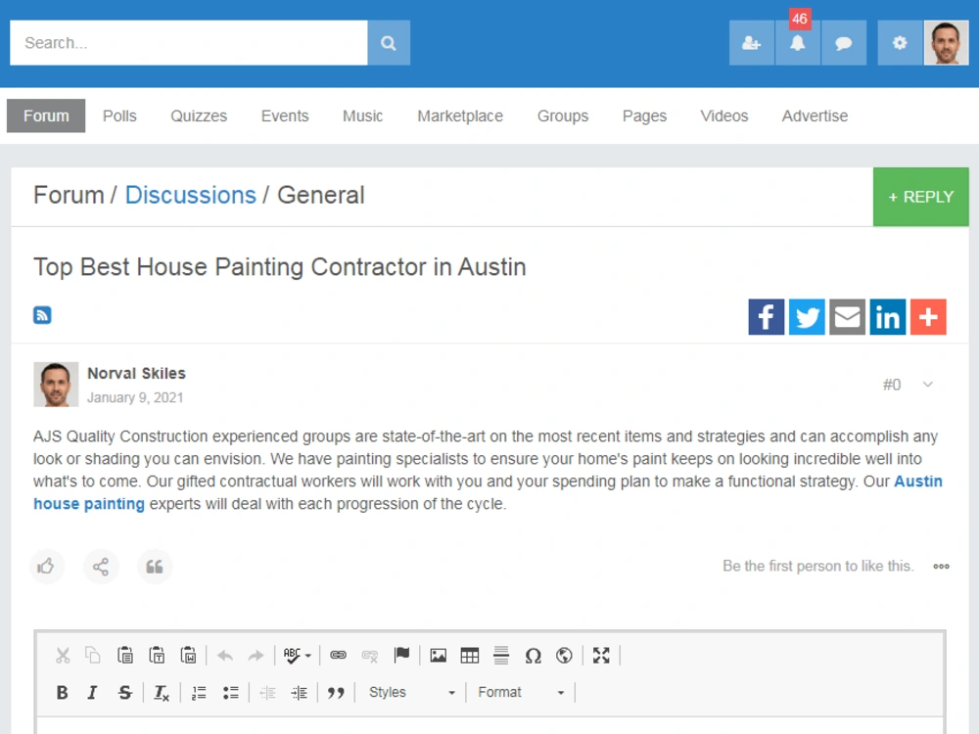Click the profile avatar in header
Viewport: 979px width, 734px height.
coord(946,42)
